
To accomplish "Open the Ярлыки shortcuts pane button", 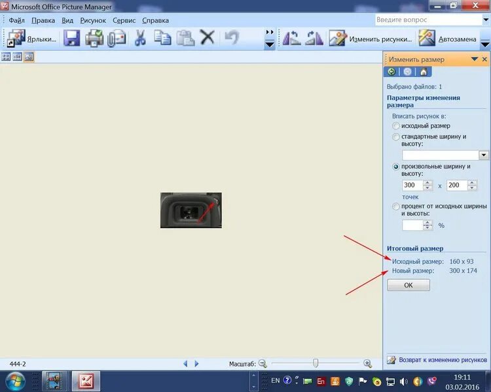I will (31, 39).
